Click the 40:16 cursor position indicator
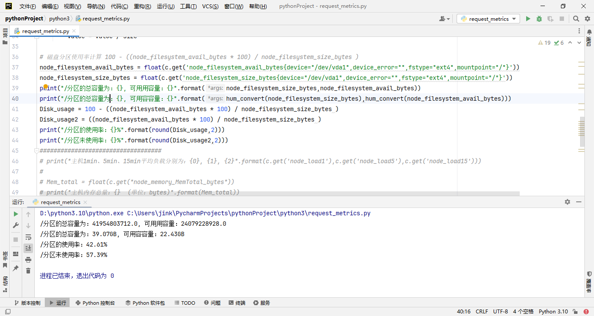This screenshot has height=316, width=594. (x=464, y=312)
